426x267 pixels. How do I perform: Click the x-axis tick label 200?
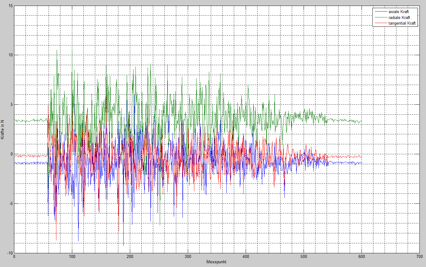pos(130,257)
